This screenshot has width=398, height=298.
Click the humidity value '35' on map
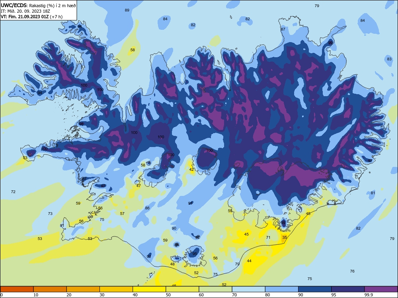pyautogui.click(x=285, y=238)
